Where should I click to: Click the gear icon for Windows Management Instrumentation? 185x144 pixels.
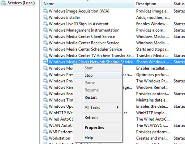(45, 30)
